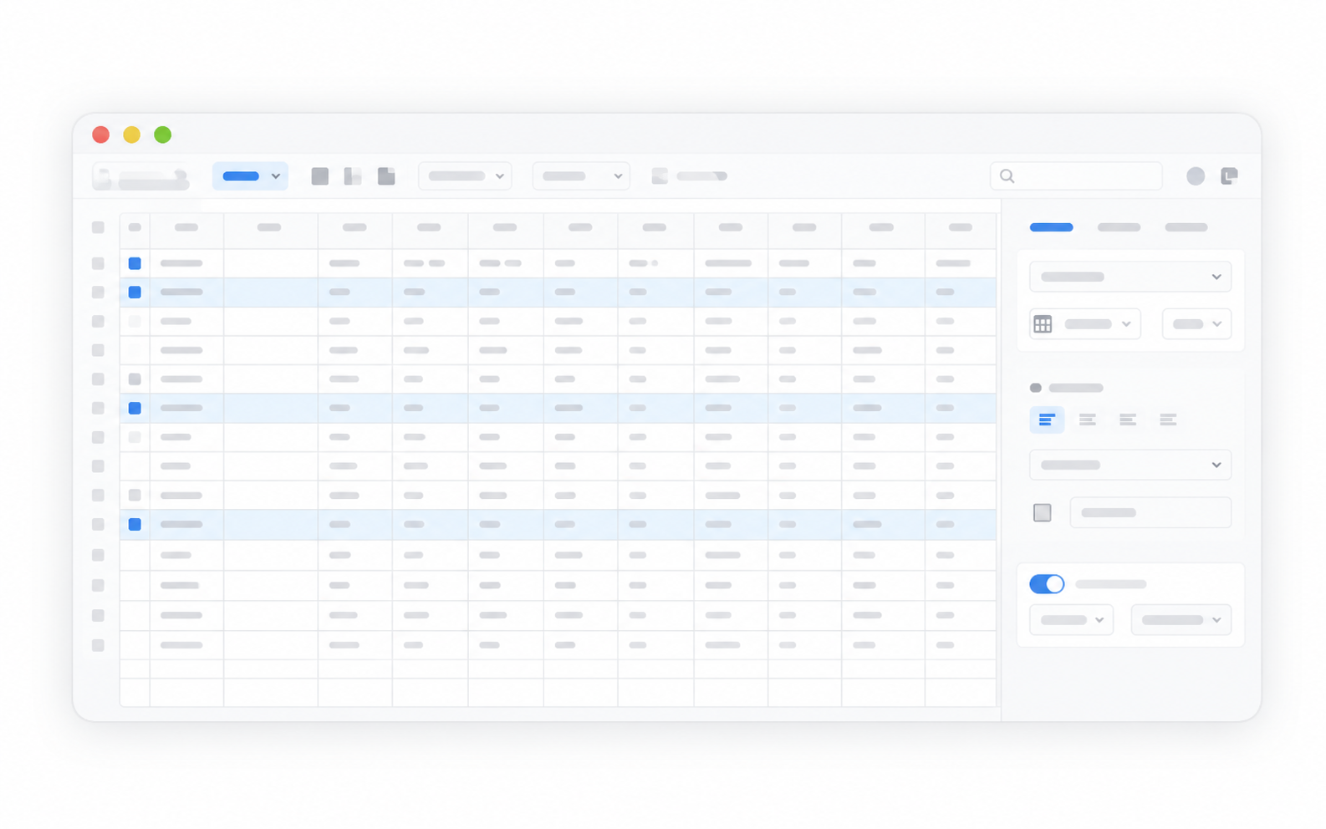Uncheck the blue checkbox in the first unhighlighted row

pyautogui.click(x=135, y=263)
